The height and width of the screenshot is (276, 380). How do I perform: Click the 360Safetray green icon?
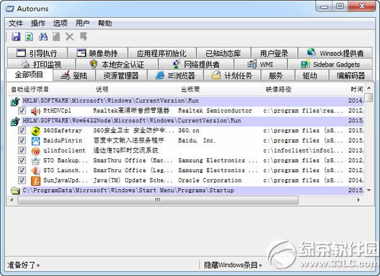[35, 131]
